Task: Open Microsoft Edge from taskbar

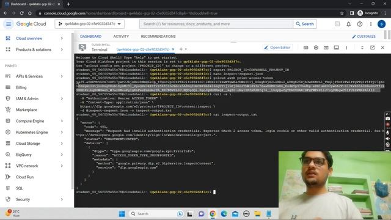Action: tap(224, 214)
